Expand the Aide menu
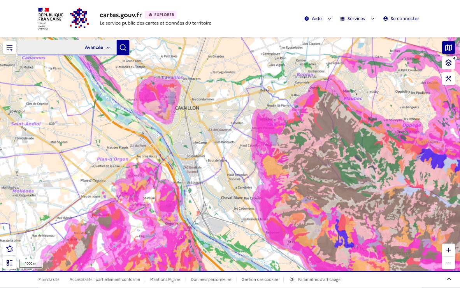460x288 pixels. (318, 19)
